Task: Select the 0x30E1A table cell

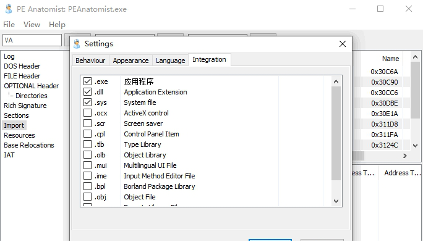Action: pos(384,114)
